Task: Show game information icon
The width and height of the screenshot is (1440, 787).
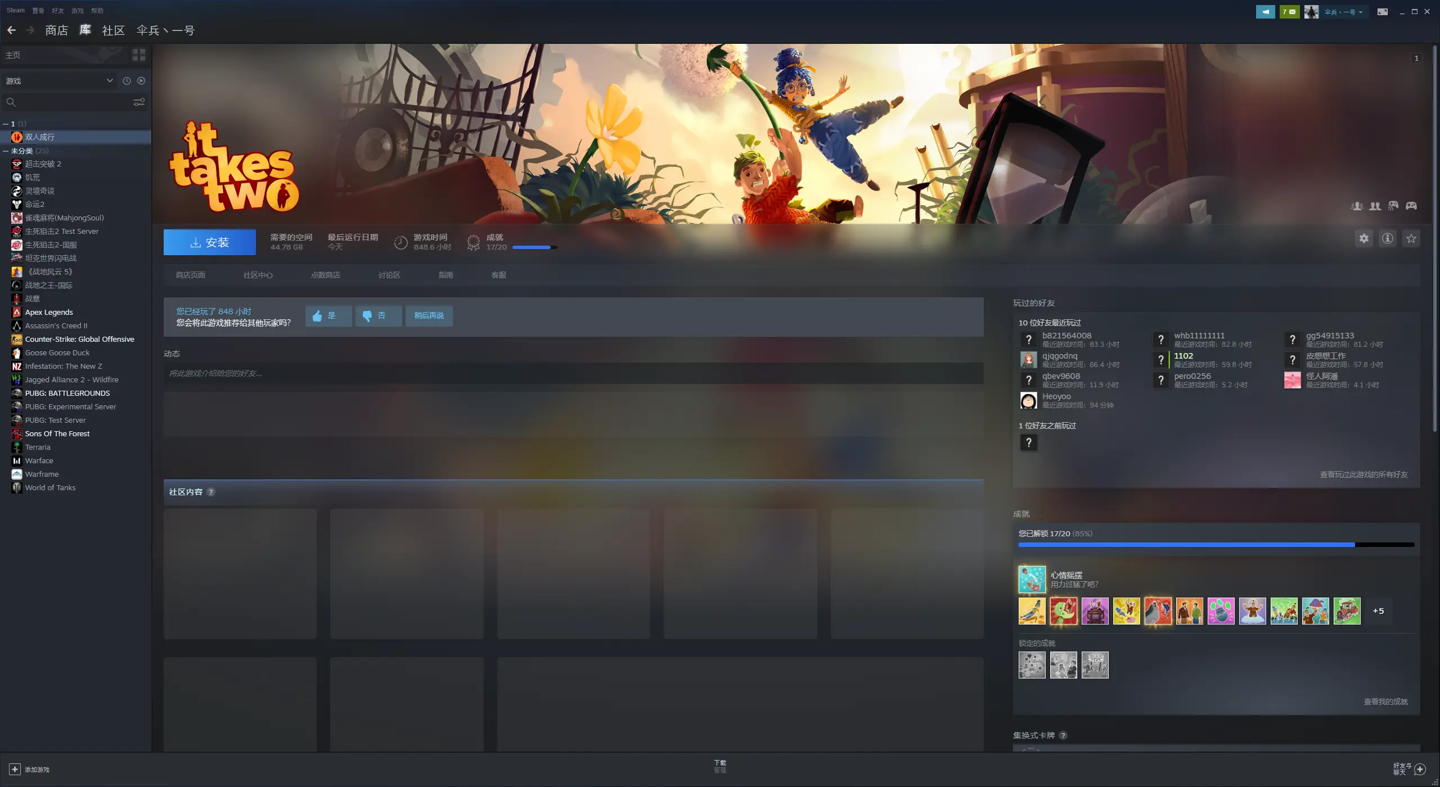Action: [x=1387, y=238]
